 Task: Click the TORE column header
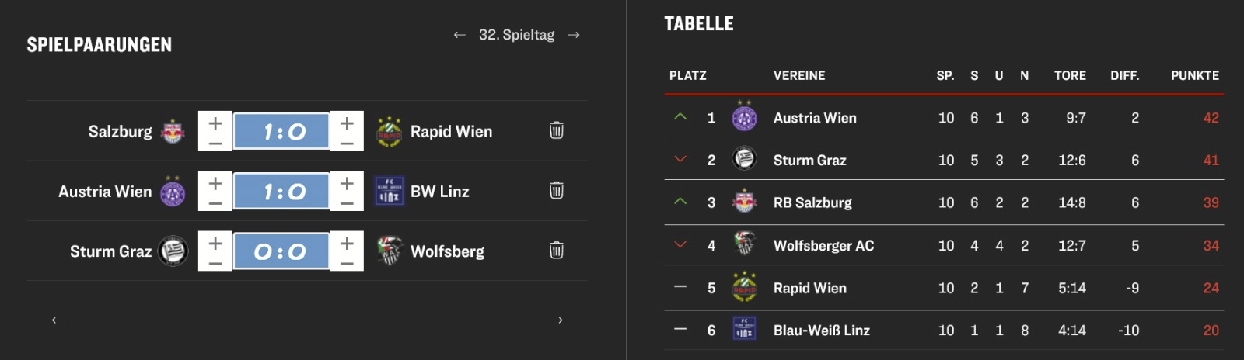(1070, 75)
